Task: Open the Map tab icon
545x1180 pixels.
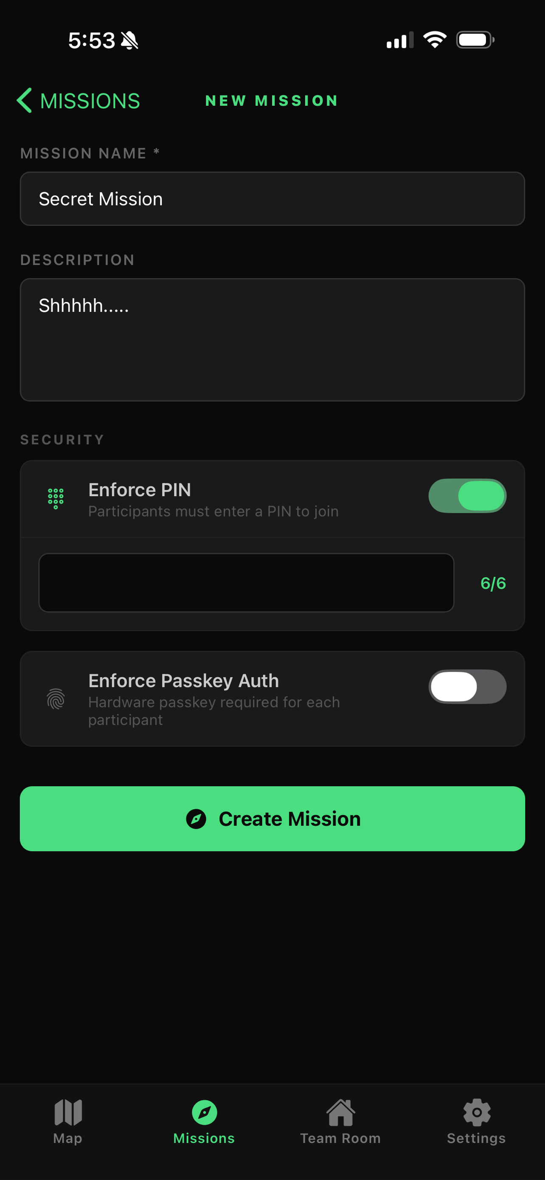Action: click(x=68, y=1112)
